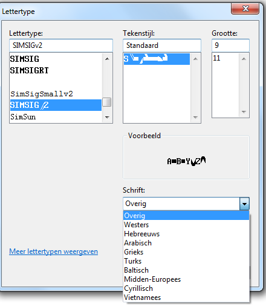Image resolution: width=266 pixels, height=306 pixels.
Task: Select size 11 in Grootte list
Action: 225,58
